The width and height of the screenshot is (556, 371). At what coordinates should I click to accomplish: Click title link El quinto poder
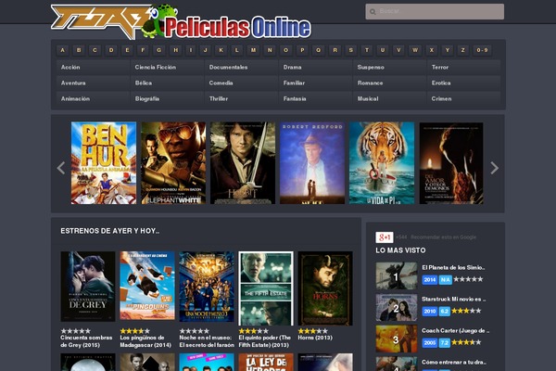coord(265,341)
